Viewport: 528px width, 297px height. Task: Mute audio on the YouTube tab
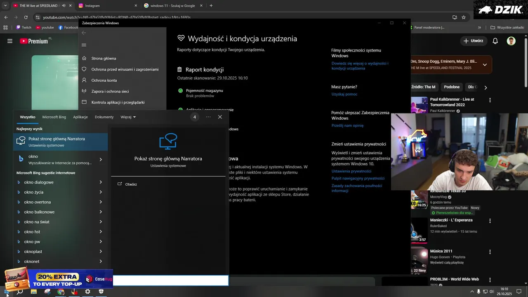coord(64,6)
